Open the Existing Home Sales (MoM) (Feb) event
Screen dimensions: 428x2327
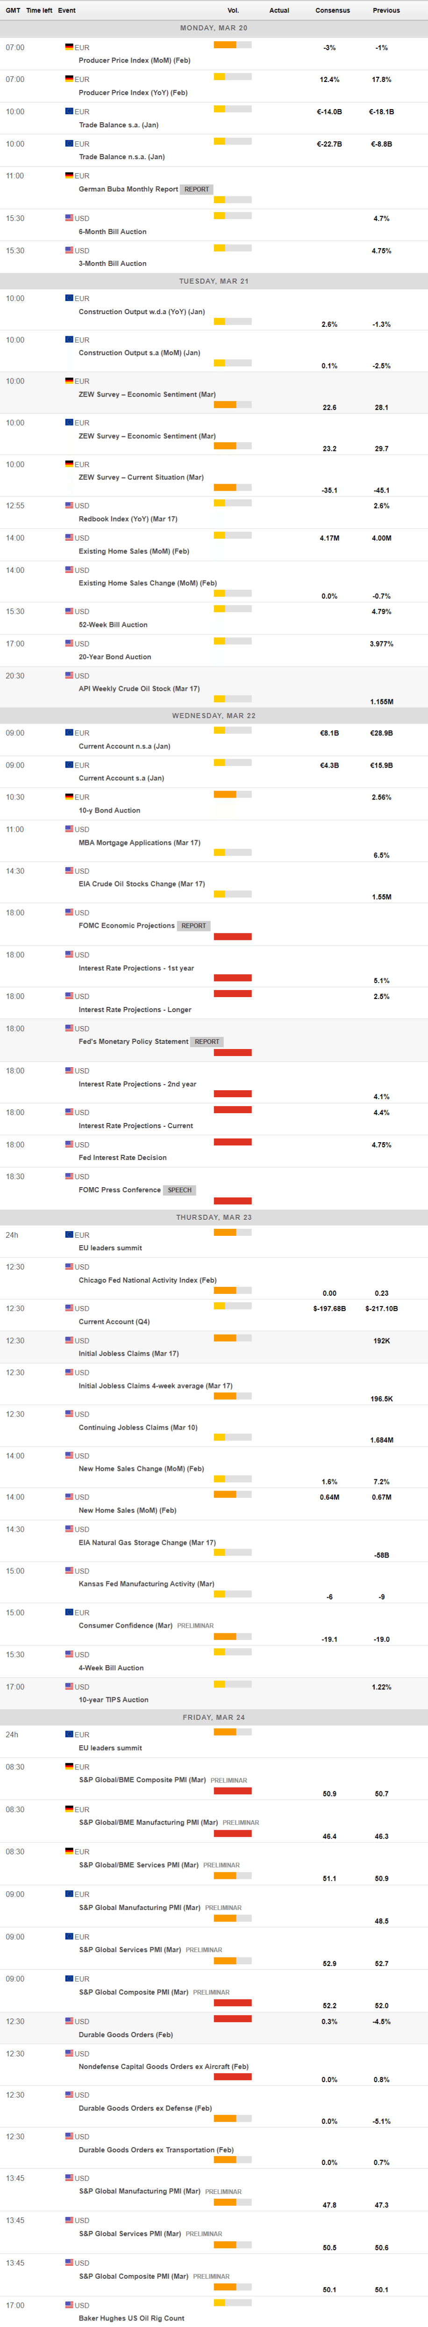coord(133,551)
